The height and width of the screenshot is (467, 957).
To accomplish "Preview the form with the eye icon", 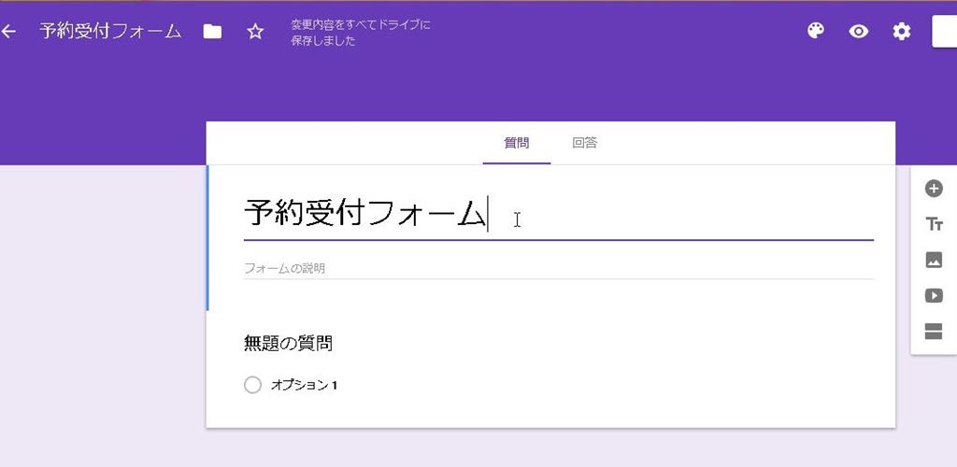I will (x=859, y=32).
